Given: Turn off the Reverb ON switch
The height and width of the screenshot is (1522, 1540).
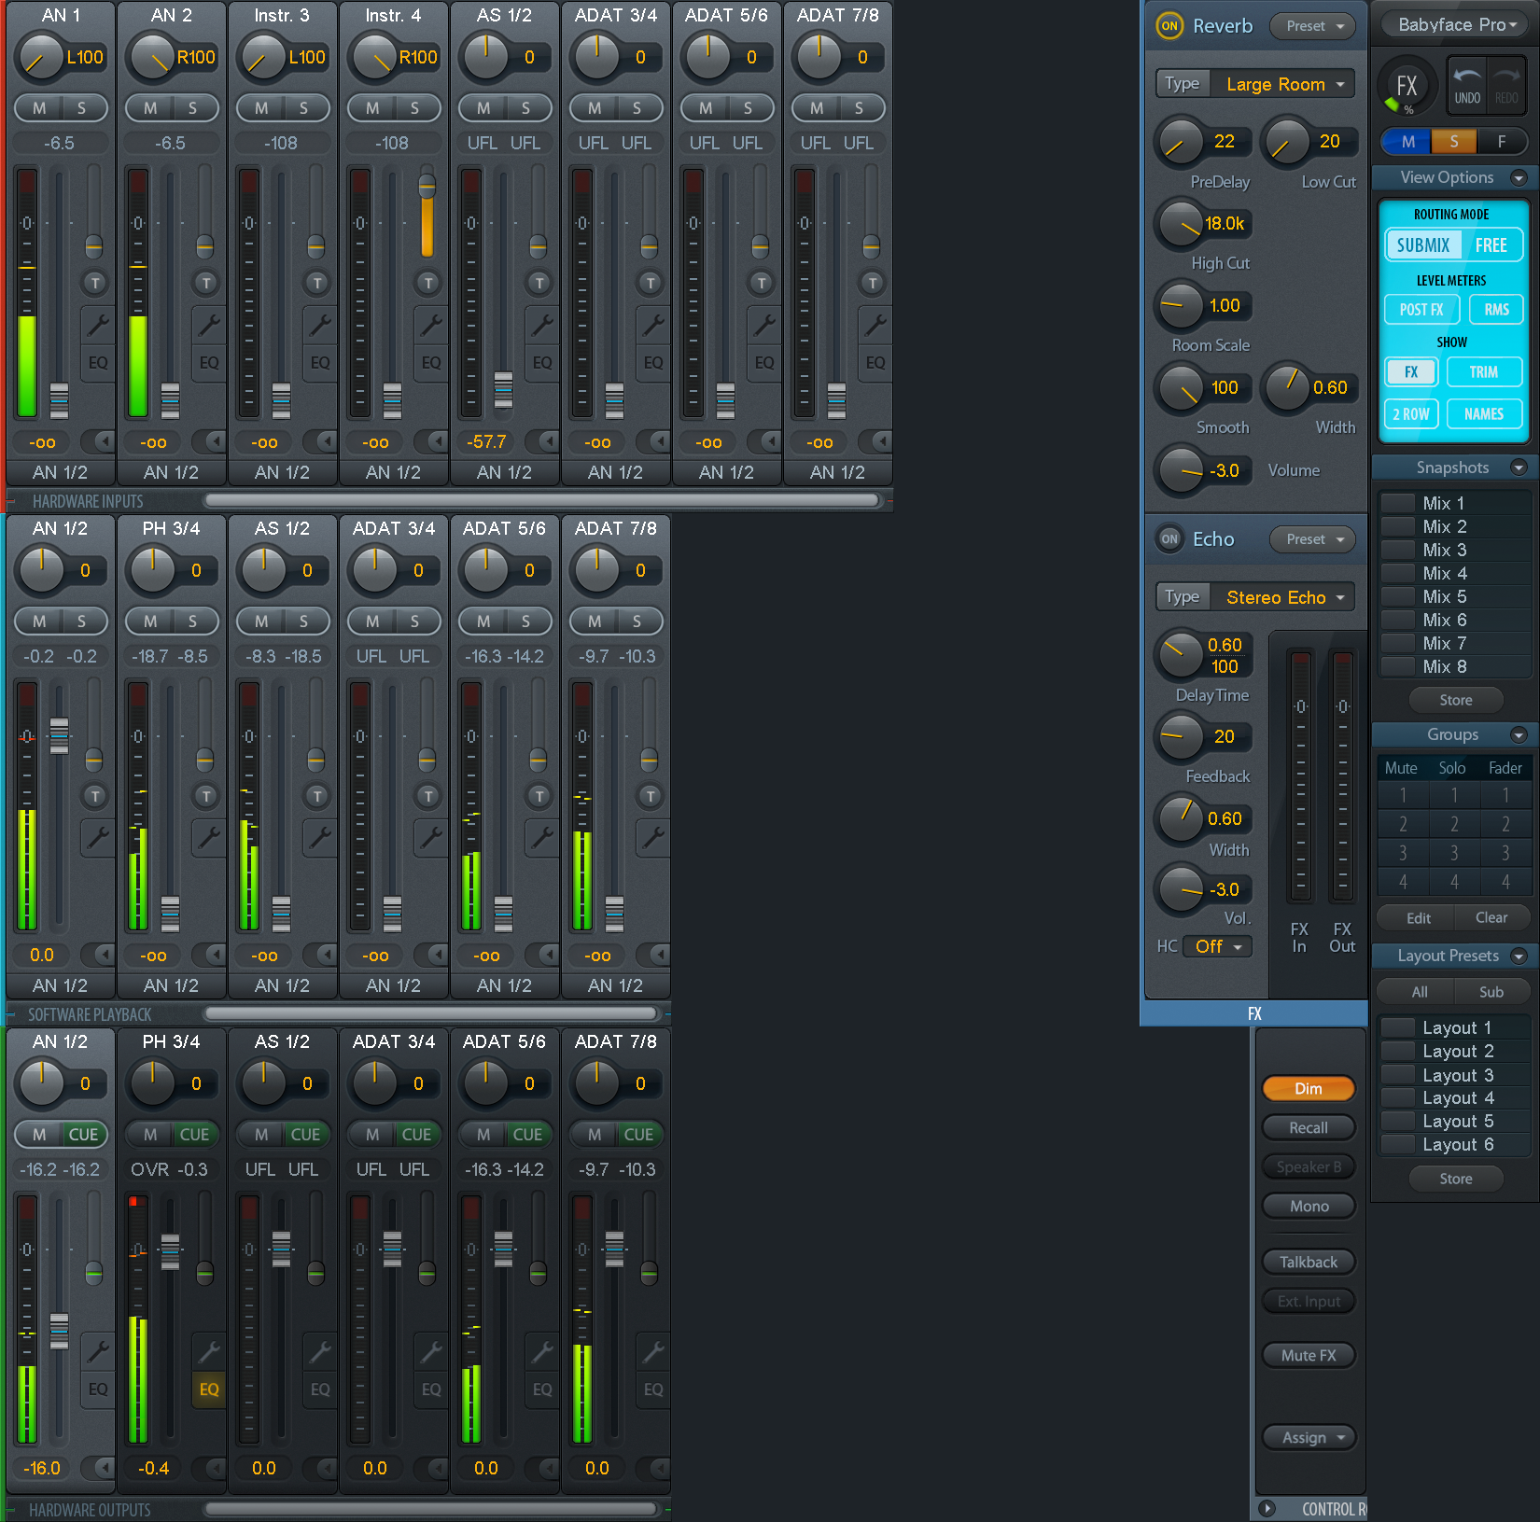Looking at the screenshot, I should coord(1169,26).
